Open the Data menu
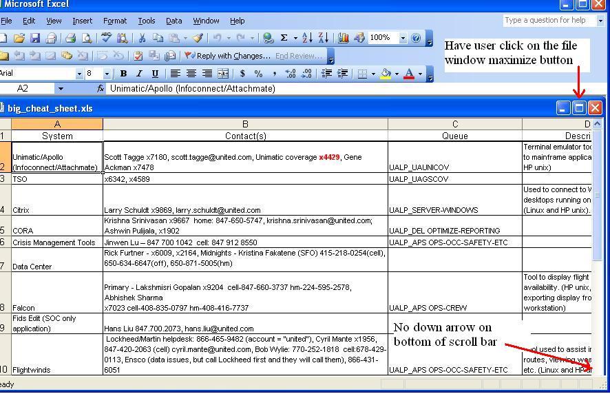This screenshot has height=394, width=610. (x=174, y=21)
